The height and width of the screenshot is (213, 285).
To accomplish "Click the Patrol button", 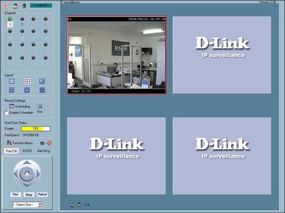I will [42, 195].
